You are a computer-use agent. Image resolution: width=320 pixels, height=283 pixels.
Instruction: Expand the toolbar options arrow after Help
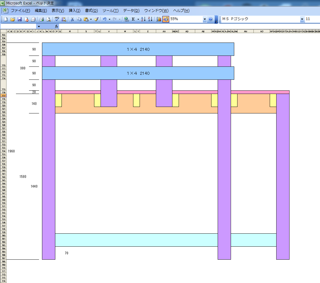pos(216,19)
